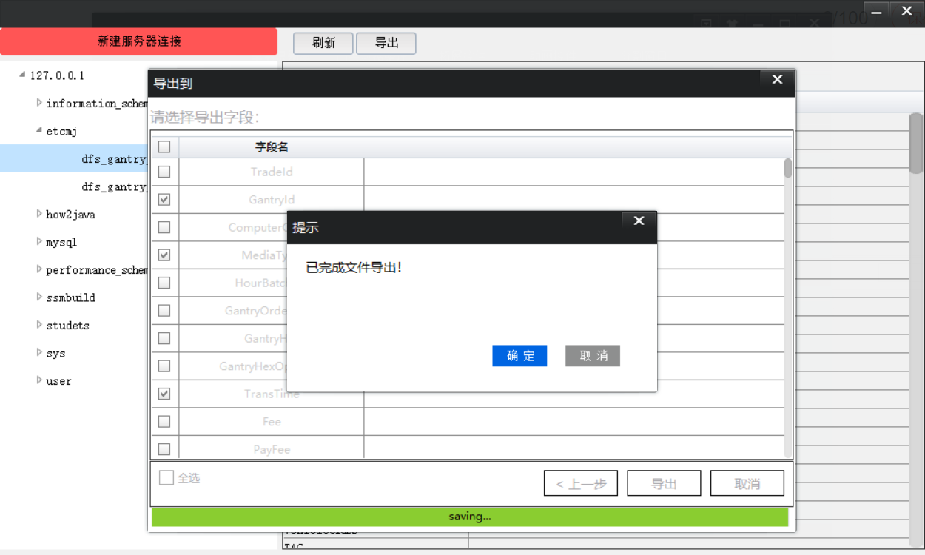Expand the mysql database node
925x555 pixels.
point(39,241)
